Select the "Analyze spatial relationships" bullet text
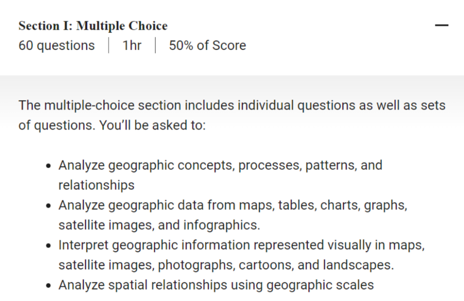 point(216,285)
